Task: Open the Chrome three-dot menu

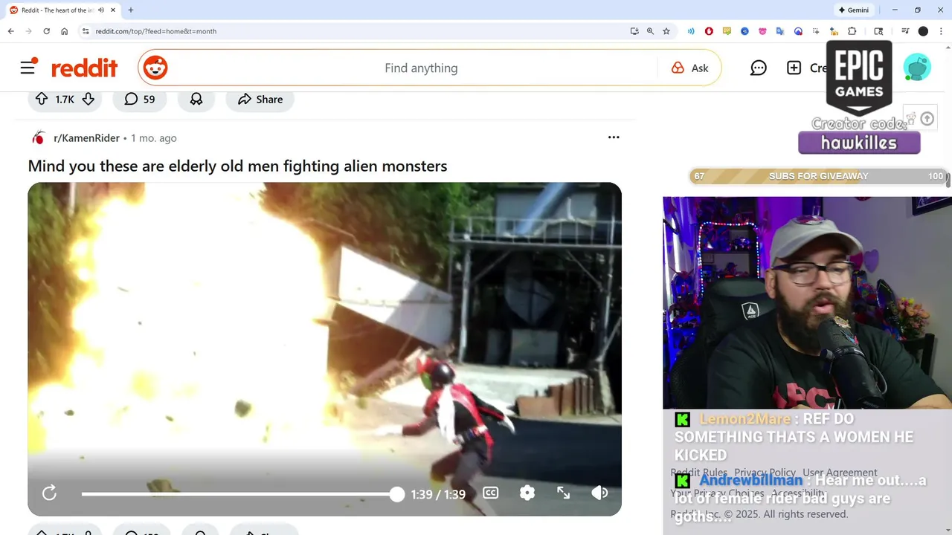Action: coord(940,31)
